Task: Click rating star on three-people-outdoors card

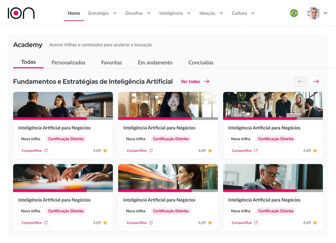Action: click(x=105, y=151)
